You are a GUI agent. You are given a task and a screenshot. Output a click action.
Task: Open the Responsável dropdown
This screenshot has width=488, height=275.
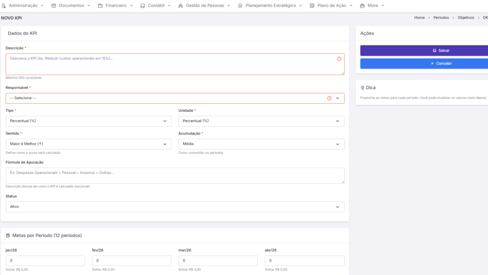click(x=174, y=98)
